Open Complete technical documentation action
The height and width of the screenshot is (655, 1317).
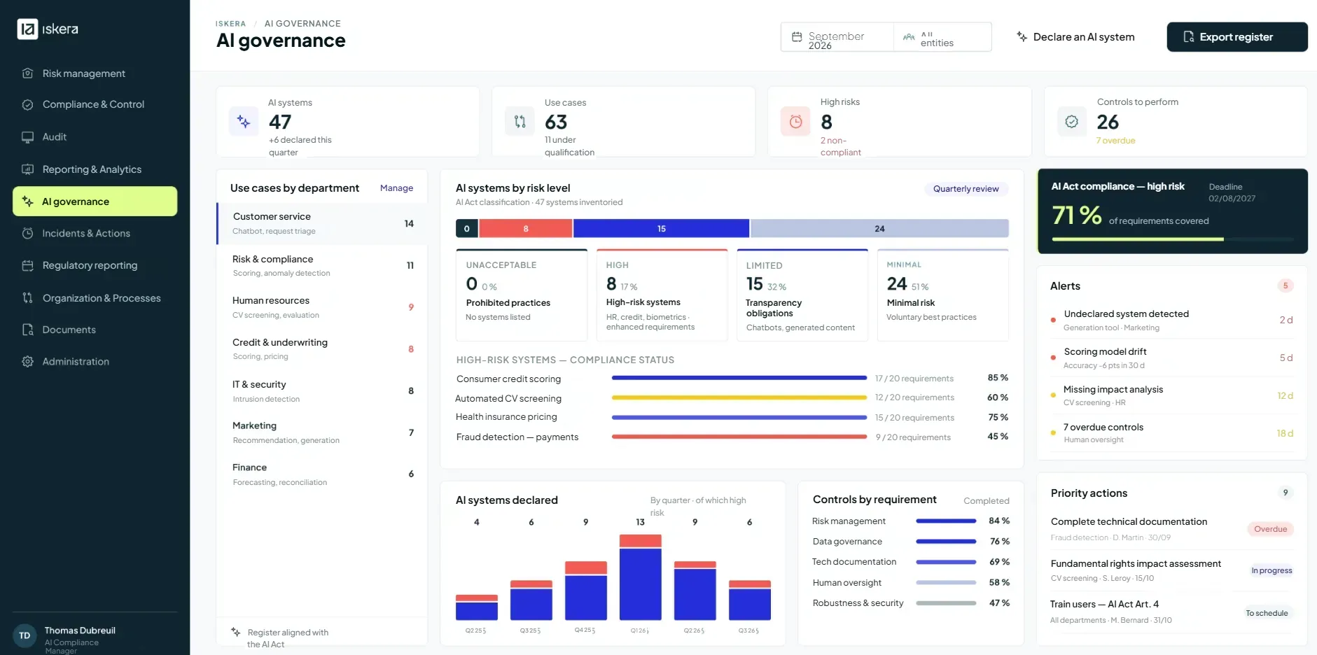(x=1172, y=528)
